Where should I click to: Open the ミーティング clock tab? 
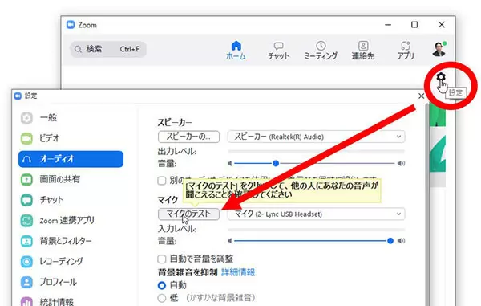321,51
